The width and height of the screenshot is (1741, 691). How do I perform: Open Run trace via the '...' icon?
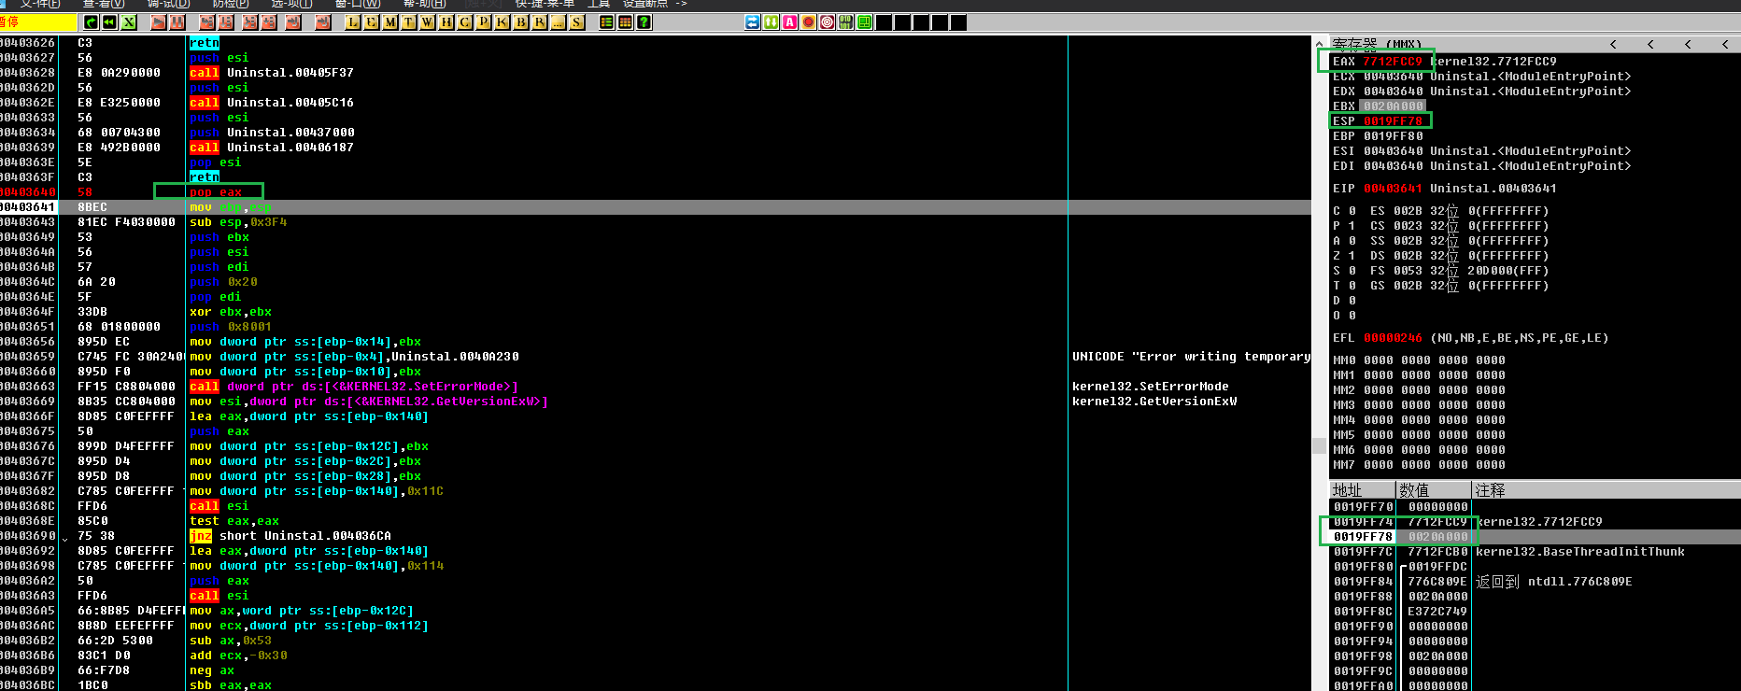point(558,22)
